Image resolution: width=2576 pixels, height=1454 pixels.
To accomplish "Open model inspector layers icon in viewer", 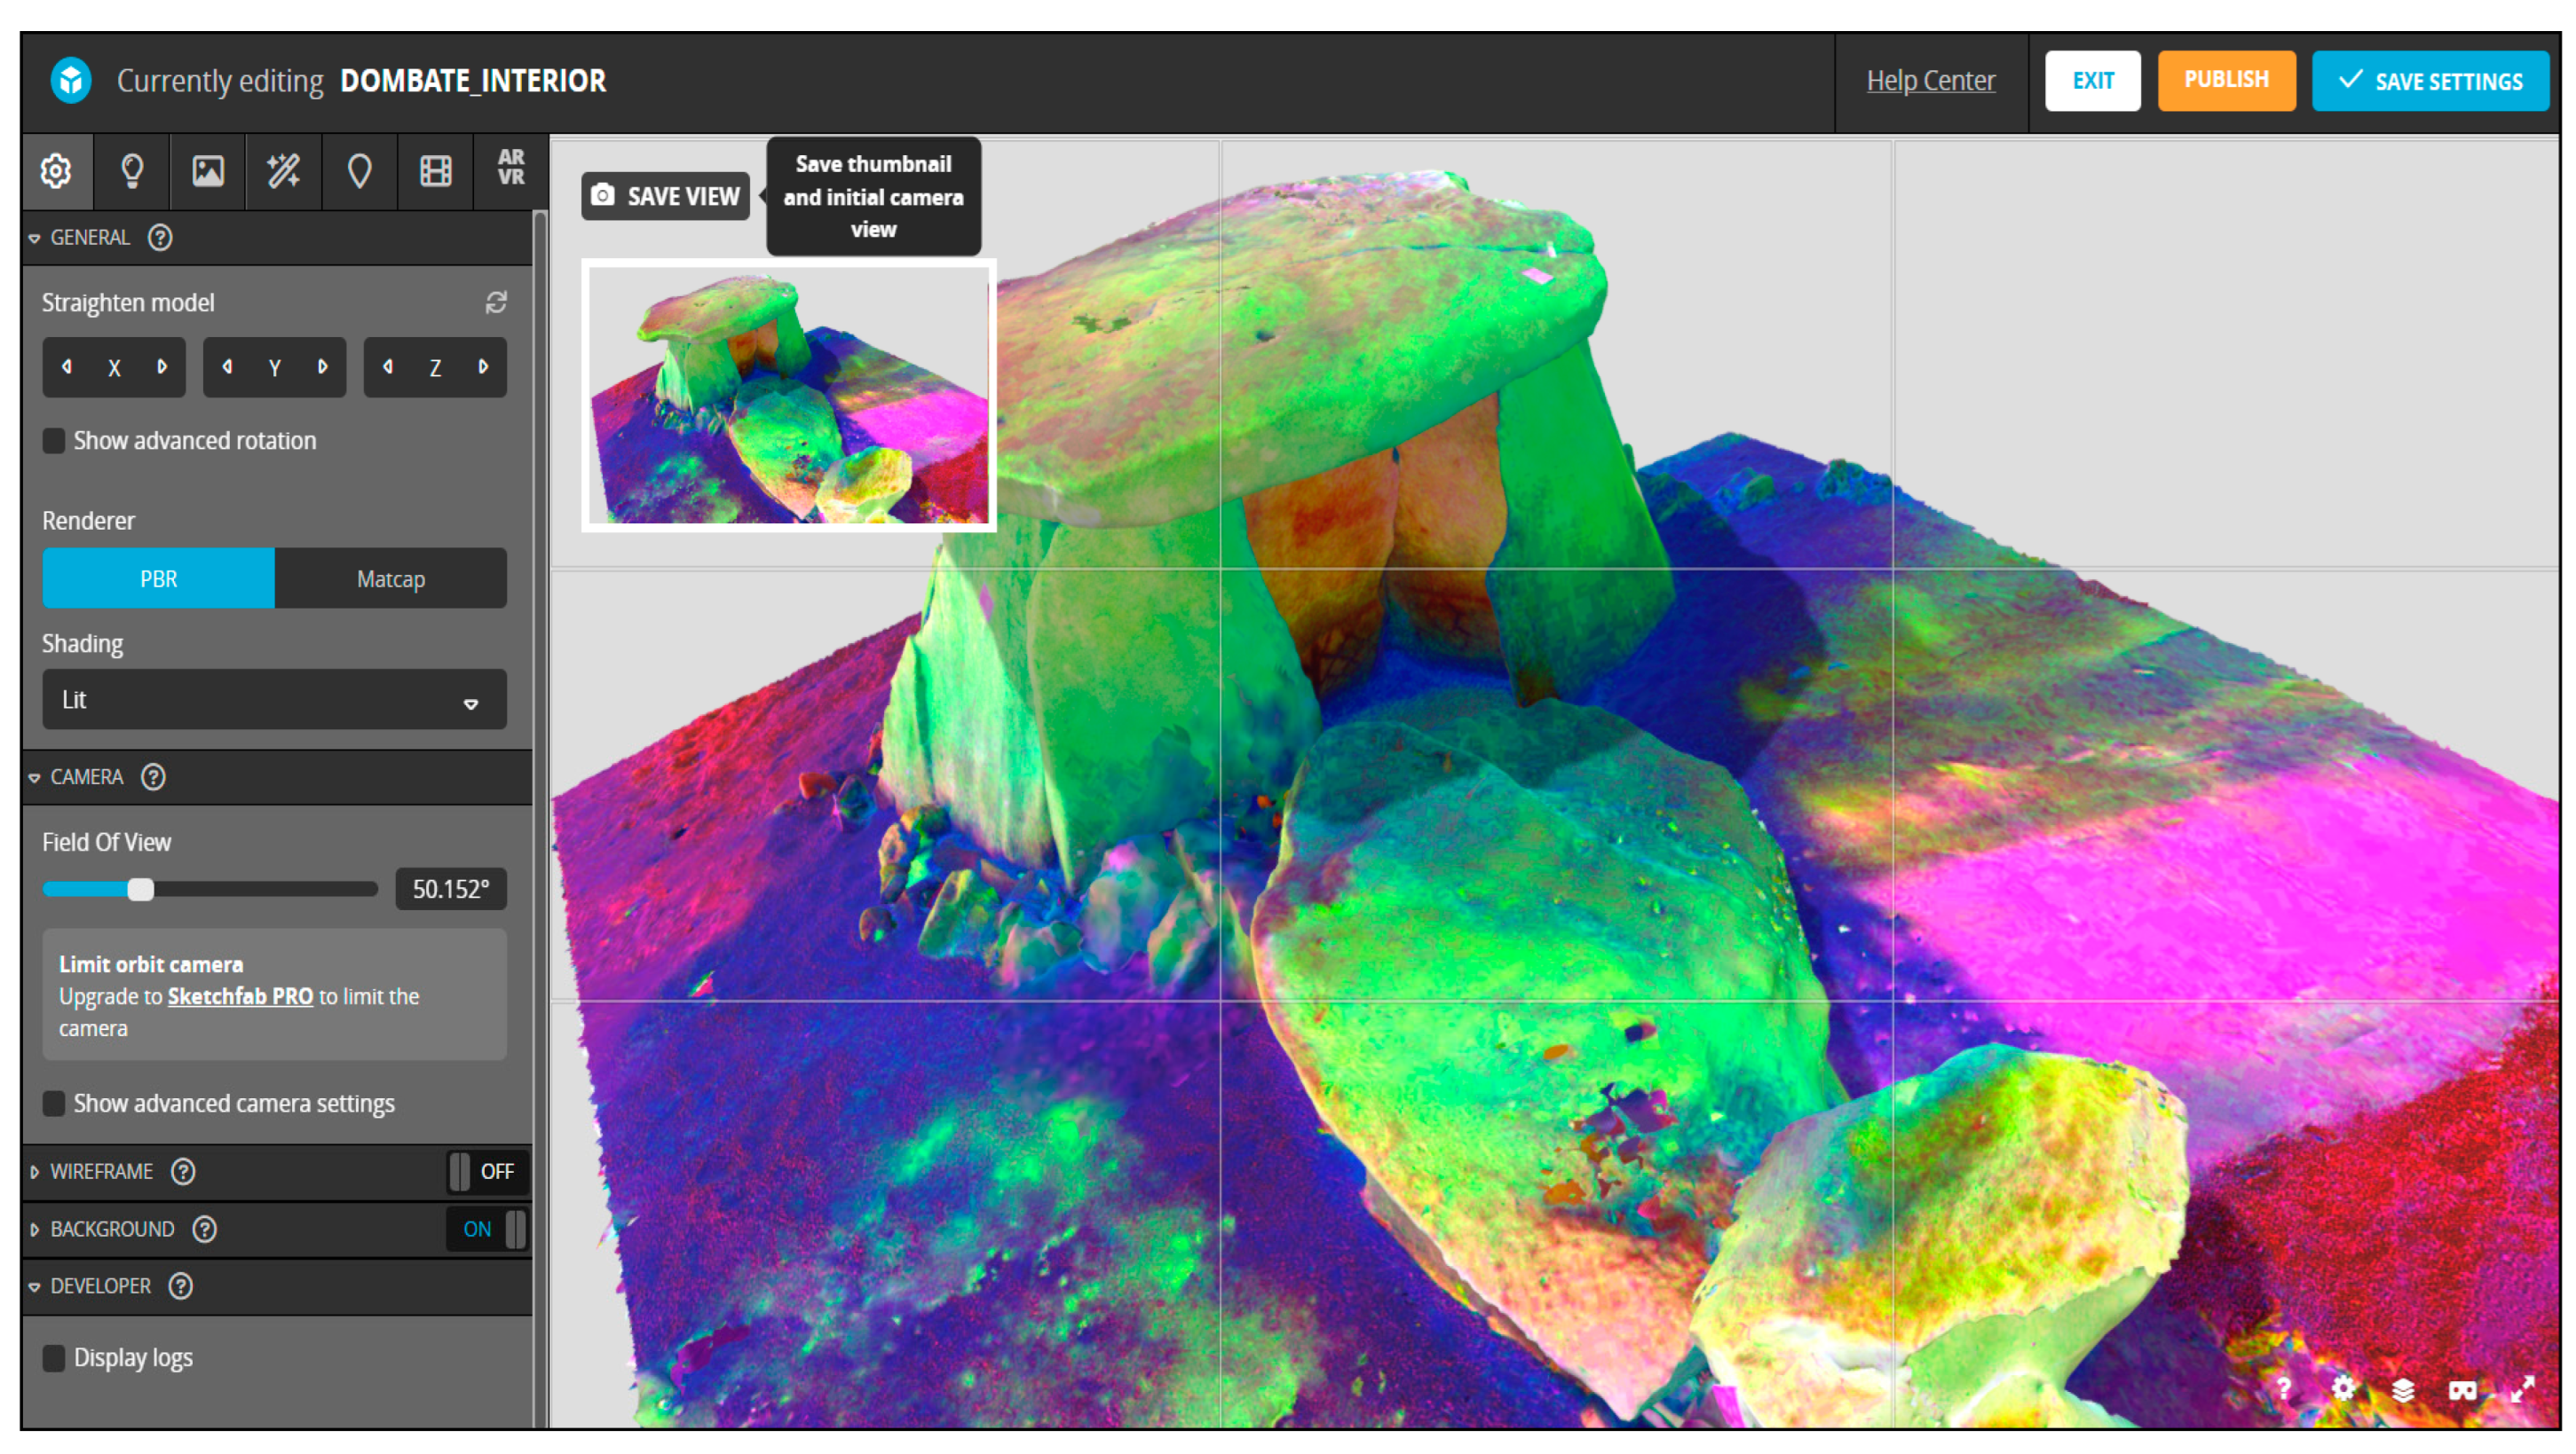I will point(2402,1390).
